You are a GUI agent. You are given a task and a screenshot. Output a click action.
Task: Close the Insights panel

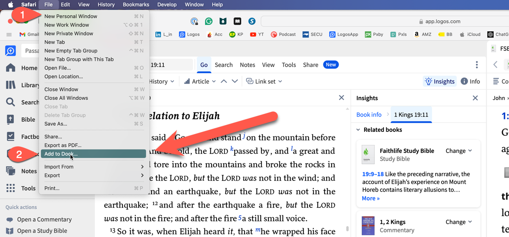475,98
